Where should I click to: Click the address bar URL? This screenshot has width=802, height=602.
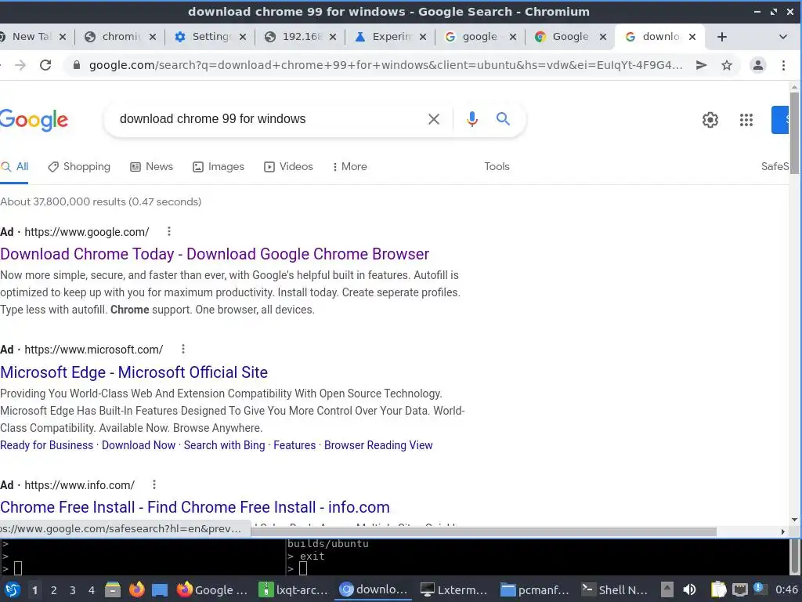(x=385, y=65)
